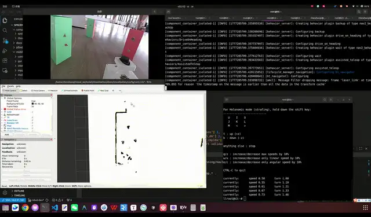Open Search view in VS Code activity bar
This screenshot has width=371, height=217.
pos(5,31)
